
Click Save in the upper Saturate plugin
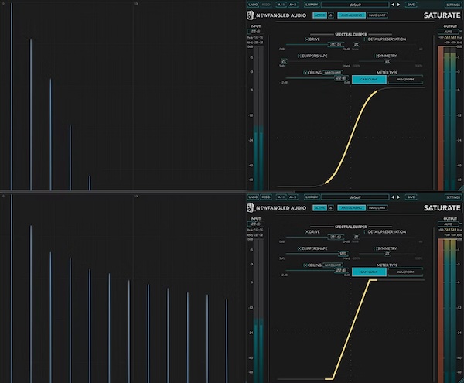(x=411, y=5)
